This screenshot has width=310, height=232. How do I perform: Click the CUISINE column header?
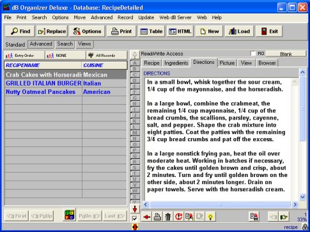coord(104,65)
